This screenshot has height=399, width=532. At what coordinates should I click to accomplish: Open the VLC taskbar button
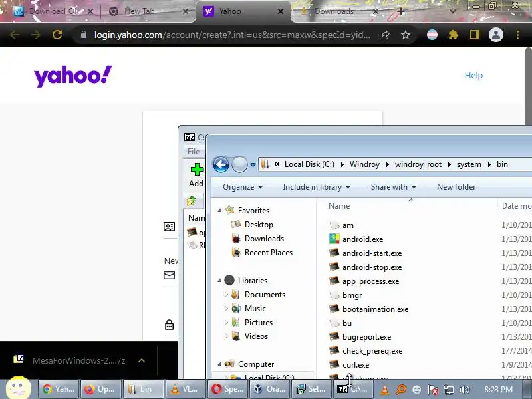tap(185, 389)
